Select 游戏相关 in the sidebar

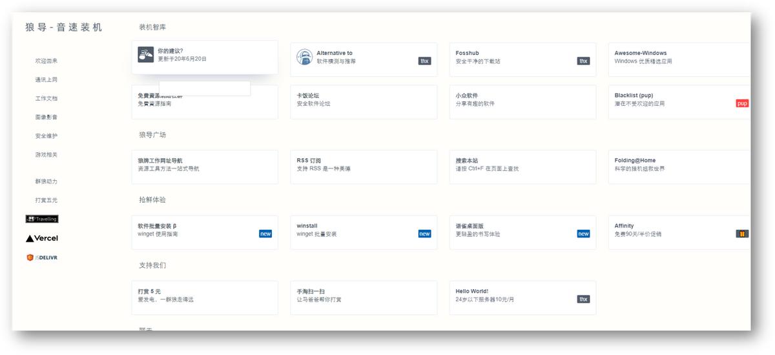(46, 154)
